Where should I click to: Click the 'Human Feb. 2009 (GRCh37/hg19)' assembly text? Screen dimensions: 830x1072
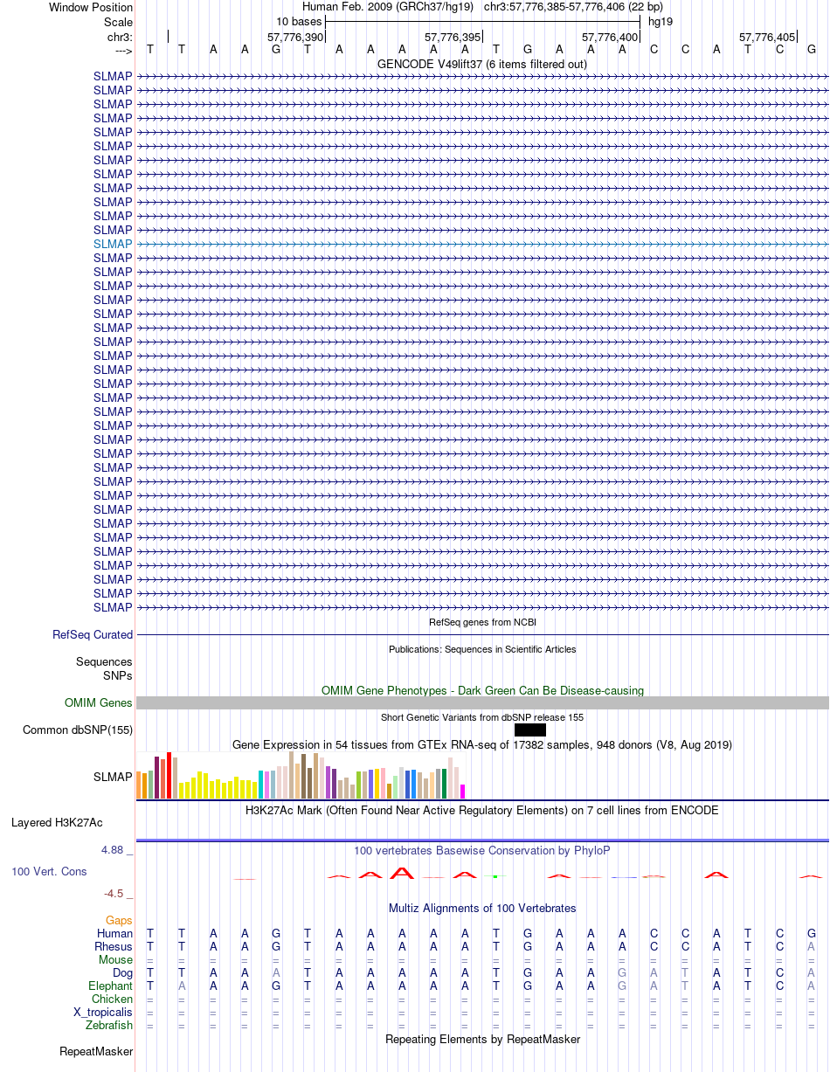tap(387, 7)
